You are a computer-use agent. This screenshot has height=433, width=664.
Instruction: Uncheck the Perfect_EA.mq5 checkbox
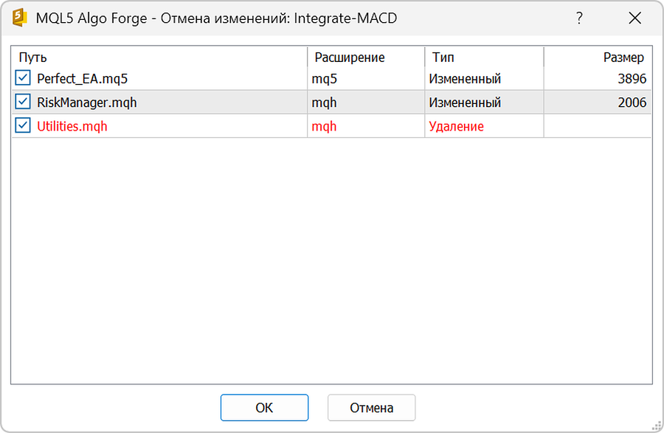(x=22, y=78)
